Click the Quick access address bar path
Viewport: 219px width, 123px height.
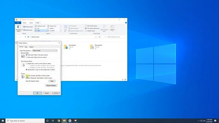click(35, 37)
